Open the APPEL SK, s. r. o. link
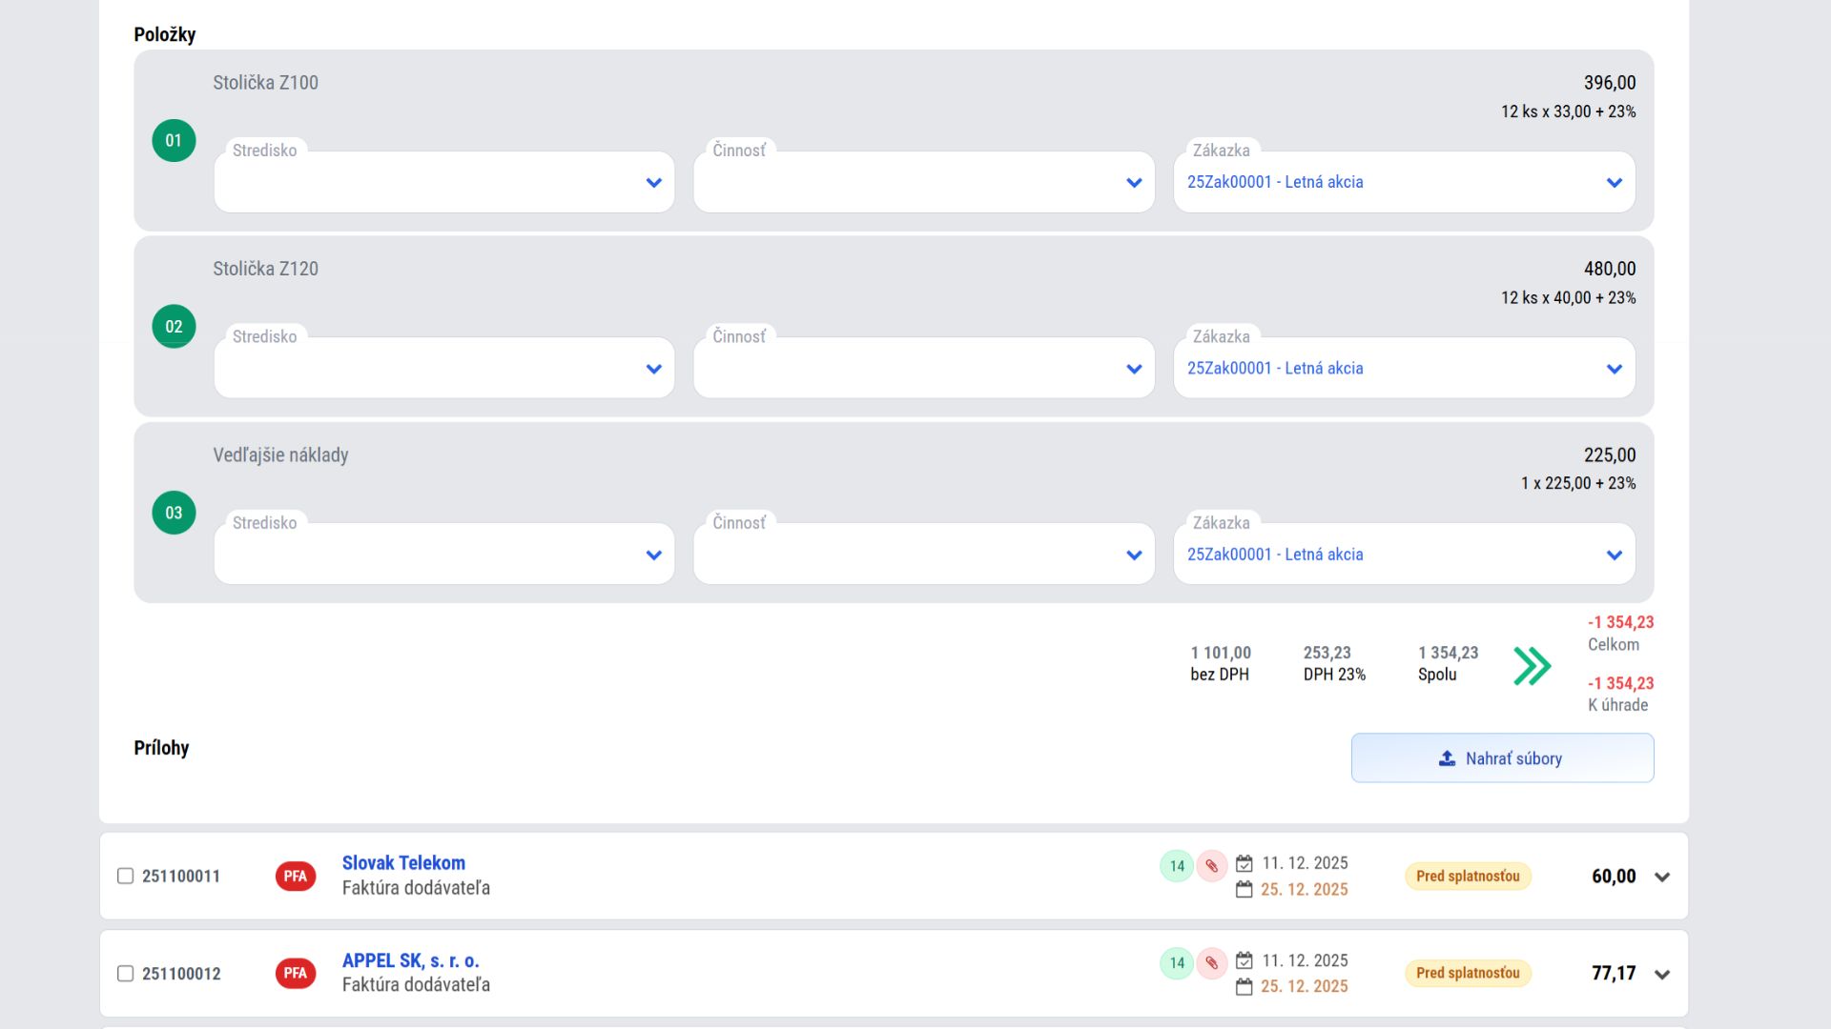This screenshot has width=1831, height=1029. point(410,960)
